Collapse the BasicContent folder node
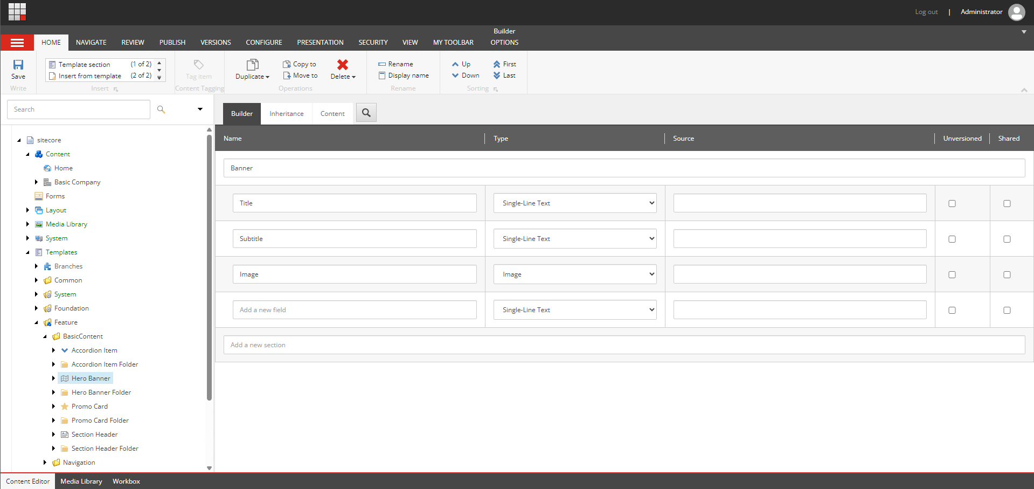Image resolution: width=1034 pixels, height=489 pixels. click(x=45, y=336)
